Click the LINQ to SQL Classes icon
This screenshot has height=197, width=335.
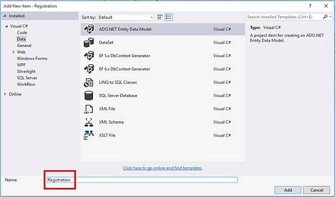pyautogui.click(x=89, y=83)
